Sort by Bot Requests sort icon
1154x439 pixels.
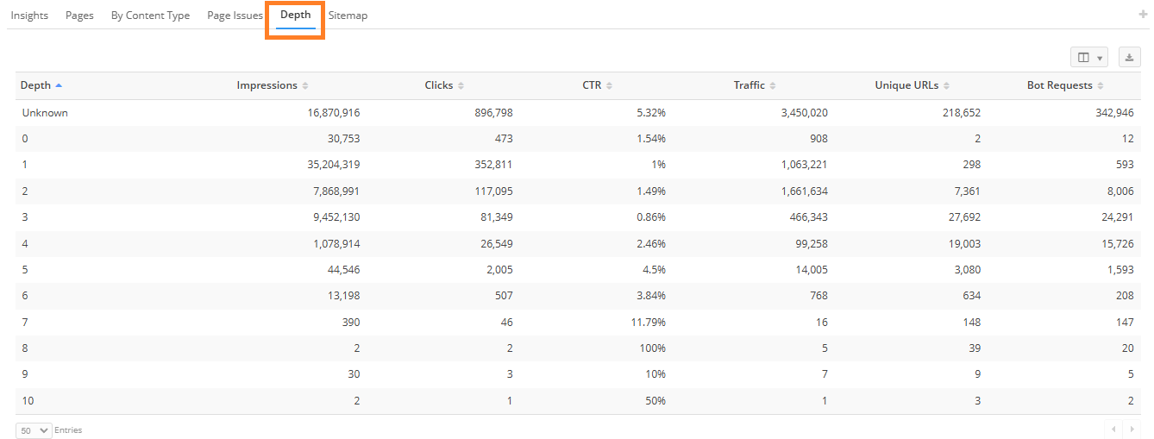[1101, 86]
